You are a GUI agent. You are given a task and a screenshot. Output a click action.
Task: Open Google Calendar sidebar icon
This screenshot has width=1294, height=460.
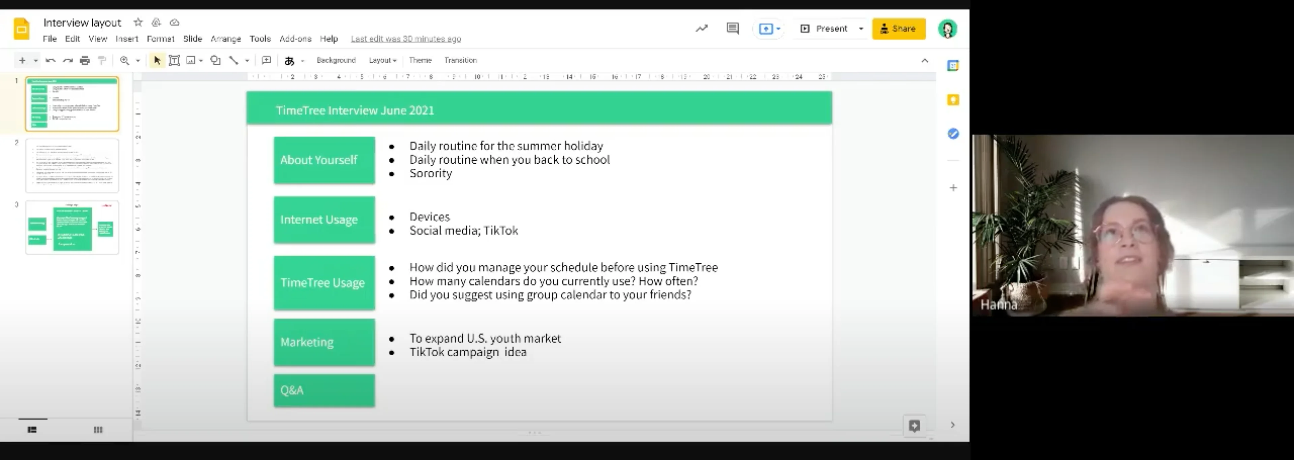pos(953,66)
